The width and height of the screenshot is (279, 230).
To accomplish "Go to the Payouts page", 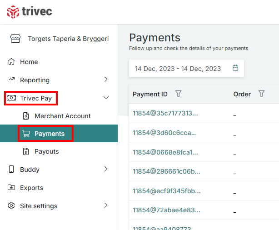I will [x=46, y=151].
